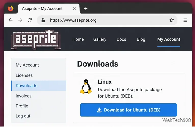Open the Blog nav link
This screenshot has width=195, height=127.
141,39
